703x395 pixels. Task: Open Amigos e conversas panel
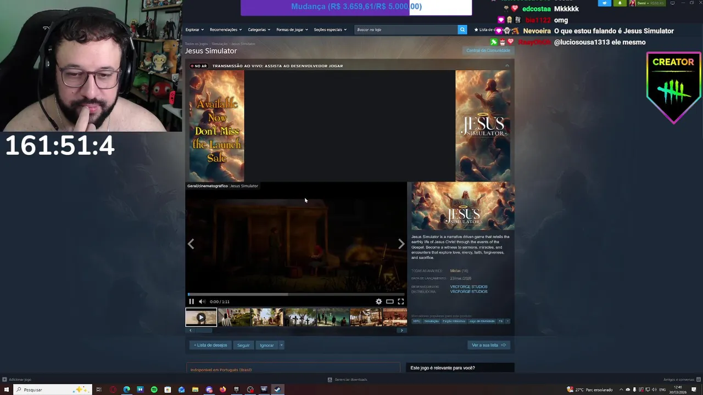(x=681, y=380)
